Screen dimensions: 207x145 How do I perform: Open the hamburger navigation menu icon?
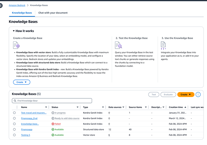1,6
